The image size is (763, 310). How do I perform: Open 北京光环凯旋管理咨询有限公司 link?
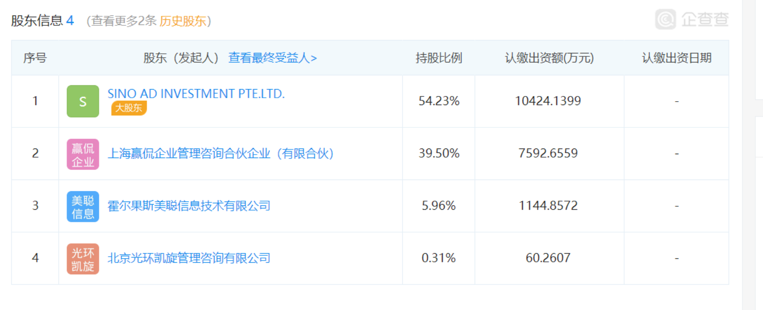(x=189, y=258)
